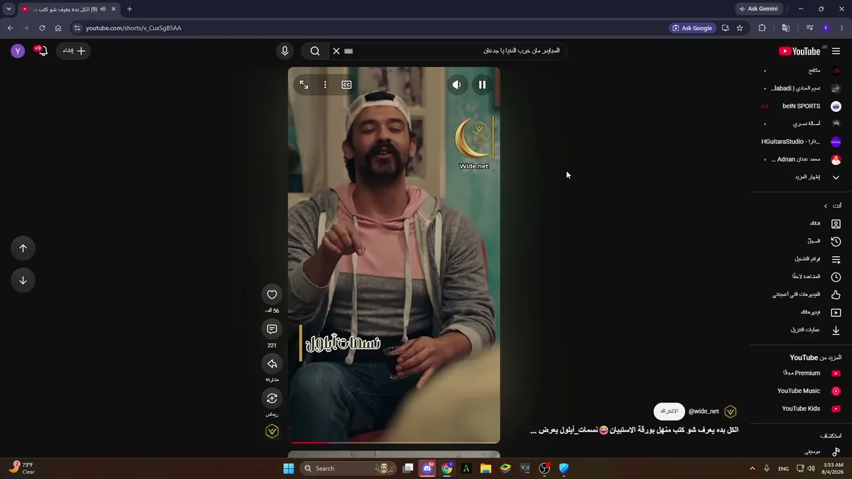
Task: Click the magnifier search button
Action: pos(315,51)
